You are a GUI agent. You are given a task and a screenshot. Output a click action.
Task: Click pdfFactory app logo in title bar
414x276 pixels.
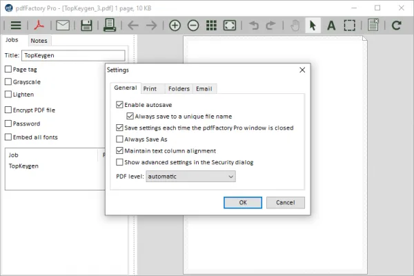(9, 8)
